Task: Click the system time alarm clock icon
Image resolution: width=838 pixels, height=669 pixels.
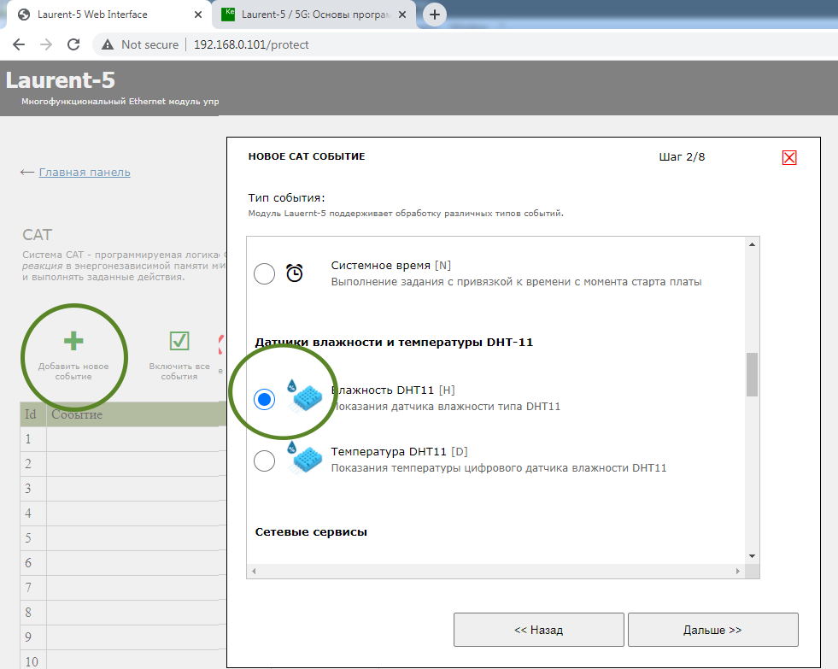Action: 295,273
